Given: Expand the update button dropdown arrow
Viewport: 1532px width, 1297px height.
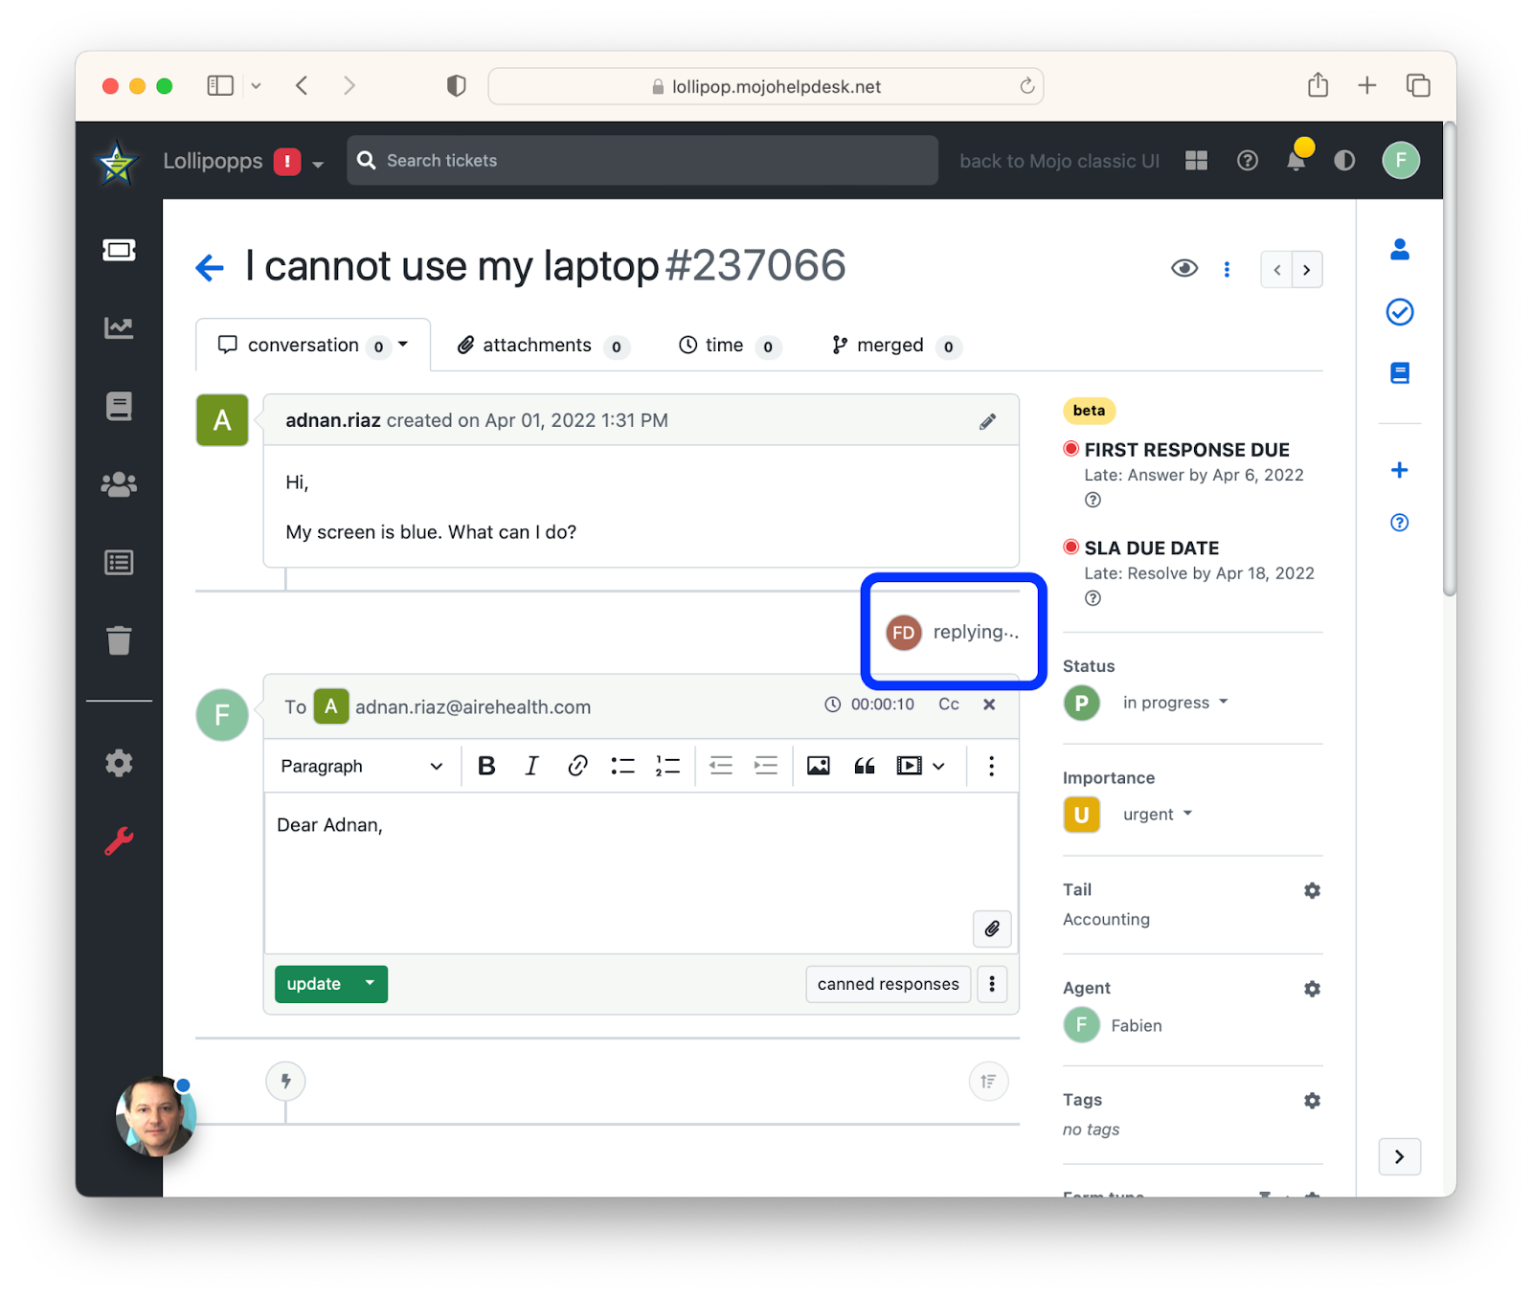Looking at the screenshot, I should [370, 984].
